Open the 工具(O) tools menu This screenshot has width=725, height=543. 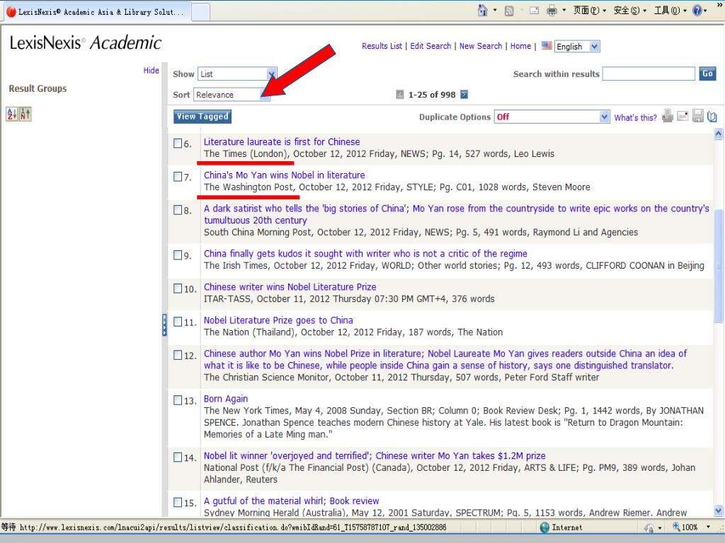coord(670,10)
